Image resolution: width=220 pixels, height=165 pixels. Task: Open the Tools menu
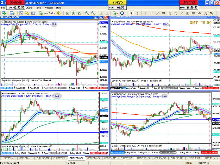38,8
